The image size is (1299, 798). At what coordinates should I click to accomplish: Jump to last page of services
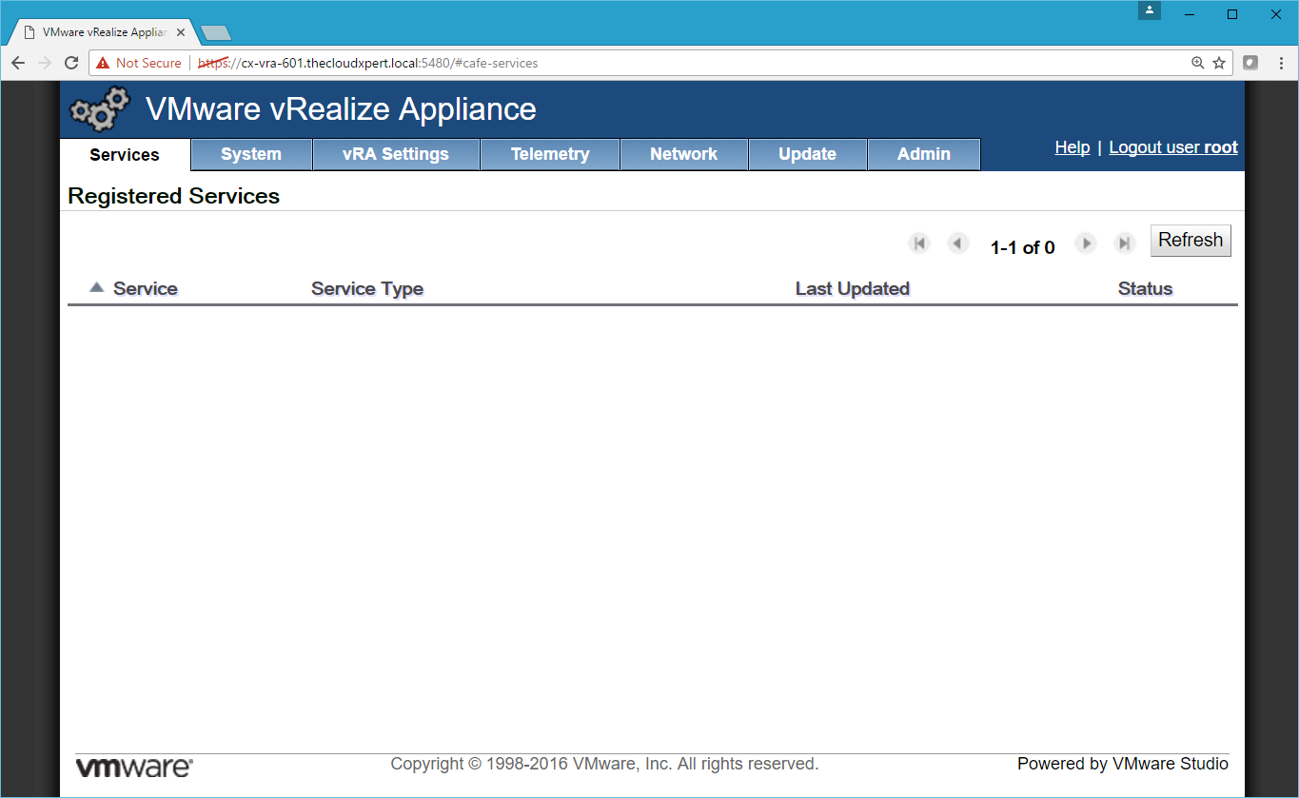[1125, 243]
